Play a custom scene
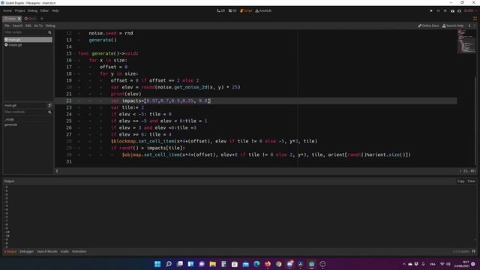Screen dimensions: 480x270 coord(459,10)
